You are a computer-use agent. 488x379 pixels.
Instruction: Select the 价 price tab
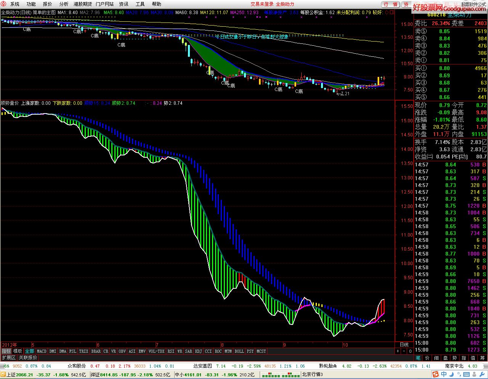(x=427, y=358)
